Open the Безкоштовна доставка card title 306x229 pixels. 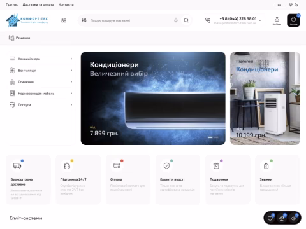coord(22,182)
